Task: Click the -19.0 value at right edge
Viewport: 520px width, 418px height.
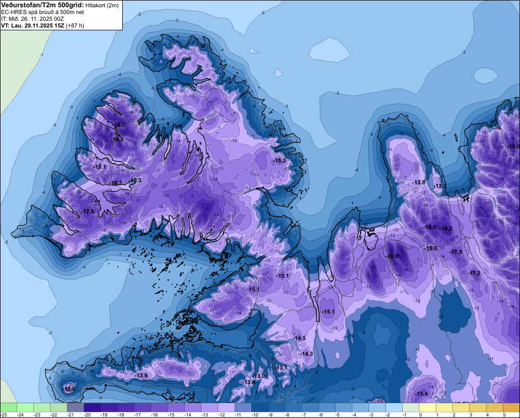Action: (x=514, y=146)
